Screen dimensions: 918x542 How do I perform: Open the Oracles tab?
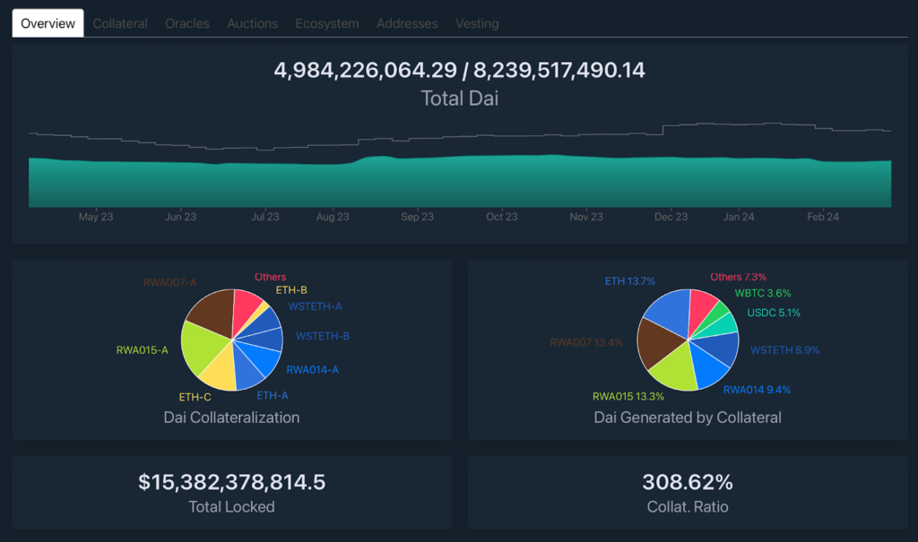[x=186, y=23]
